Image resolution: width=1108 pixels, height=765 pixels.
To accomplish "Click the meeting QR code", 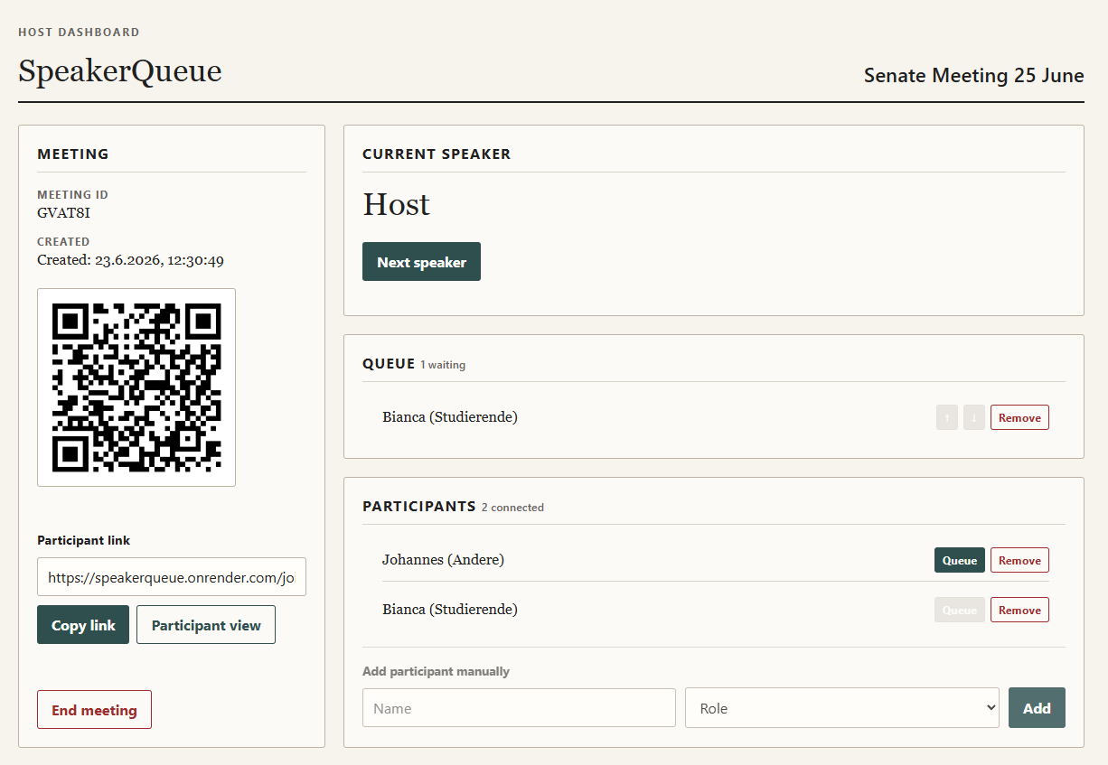I will point(136,387).
